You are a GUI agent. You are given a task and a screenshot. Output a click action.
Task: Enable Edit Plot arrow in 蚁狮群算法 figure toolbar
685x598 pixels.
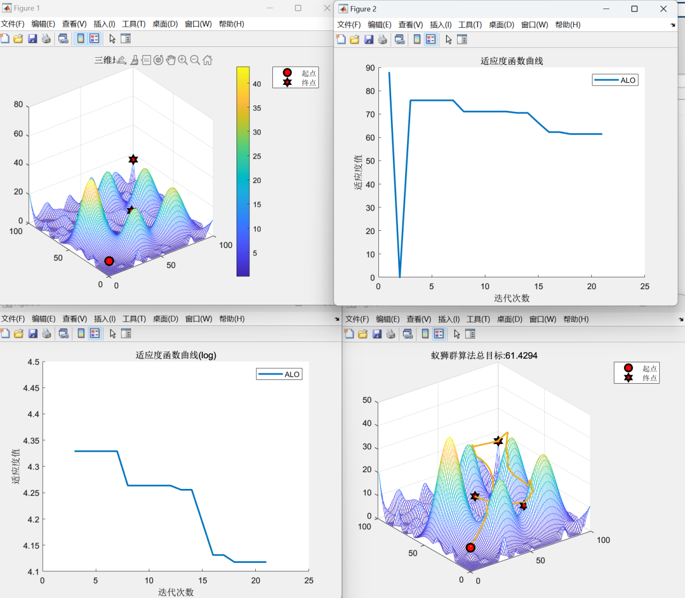coord(456,334)
